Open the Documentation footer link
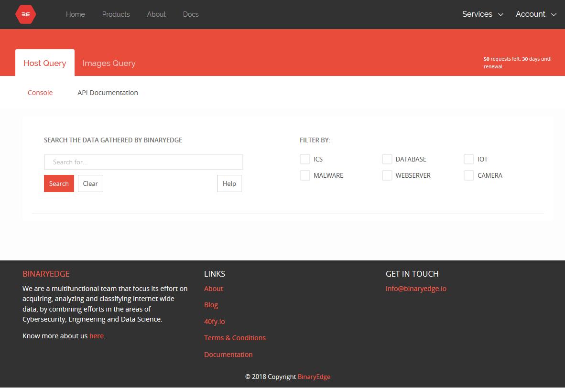The image size is (565, 388). click(228, 355)
